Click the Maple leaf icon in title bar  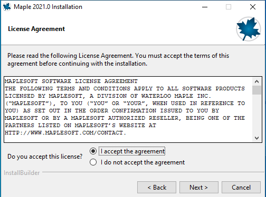tap(7, 7)
